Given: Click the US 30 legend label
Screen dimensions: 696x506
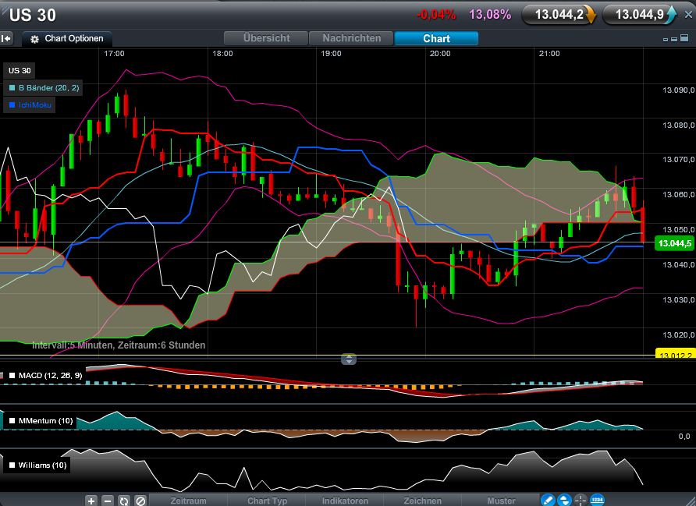Looking at the screenshot, I should point(20,70).
